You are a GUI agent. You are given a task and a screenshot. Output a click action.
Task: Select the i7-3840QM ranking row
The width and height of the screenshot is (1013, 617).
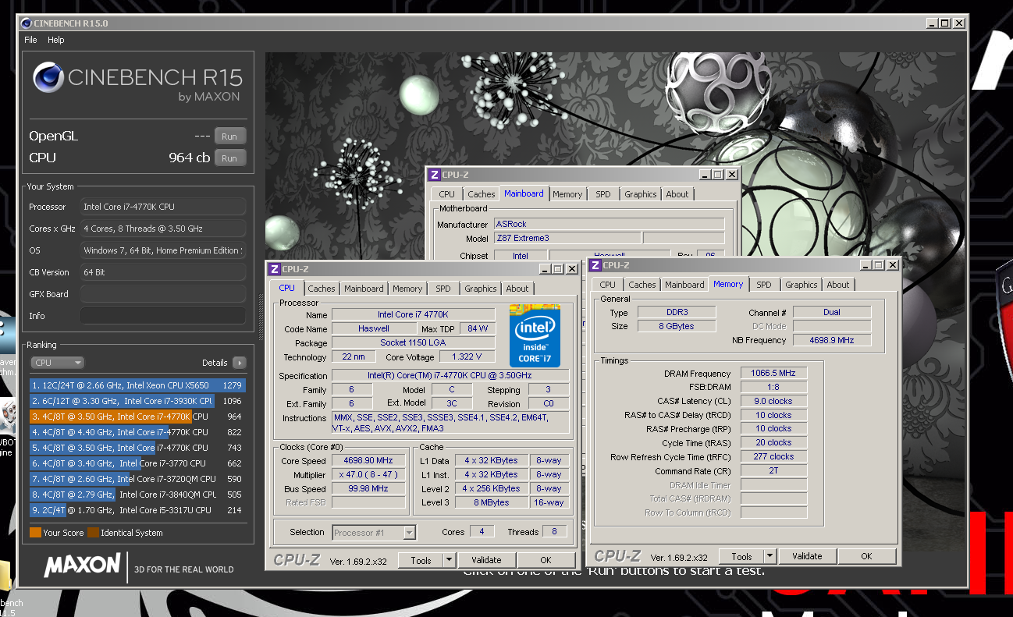coord(137,495)
